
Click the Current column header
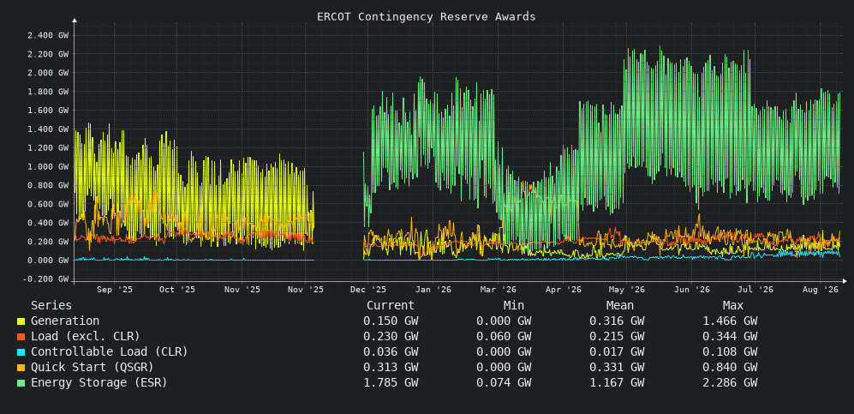pyautogui.click(x=391, y=306)
